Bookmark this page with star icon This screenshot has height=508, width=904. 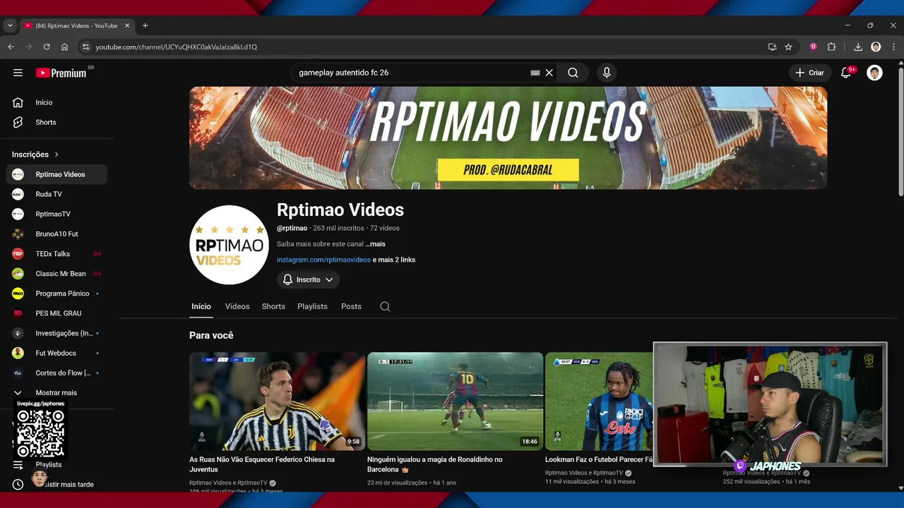click(788, 47)
